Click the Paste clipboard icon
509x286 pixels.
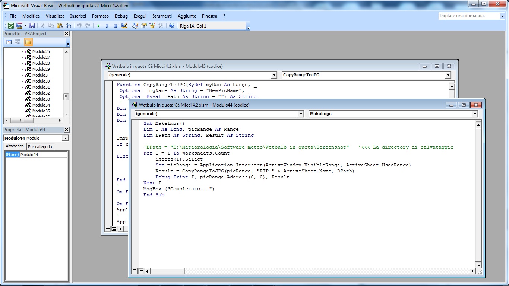pos(60,26)
